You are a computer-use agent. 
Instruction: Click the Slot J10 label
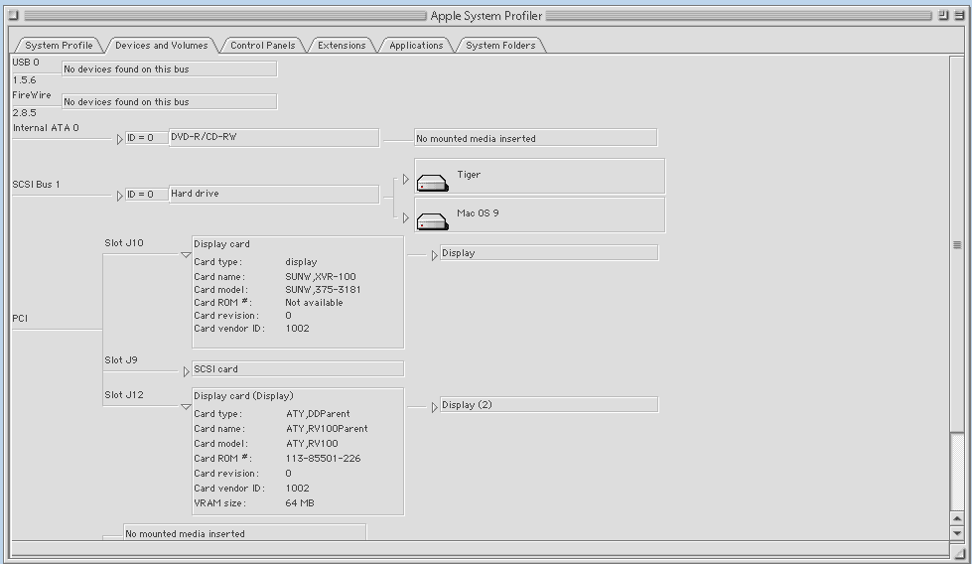click(124, 243)
